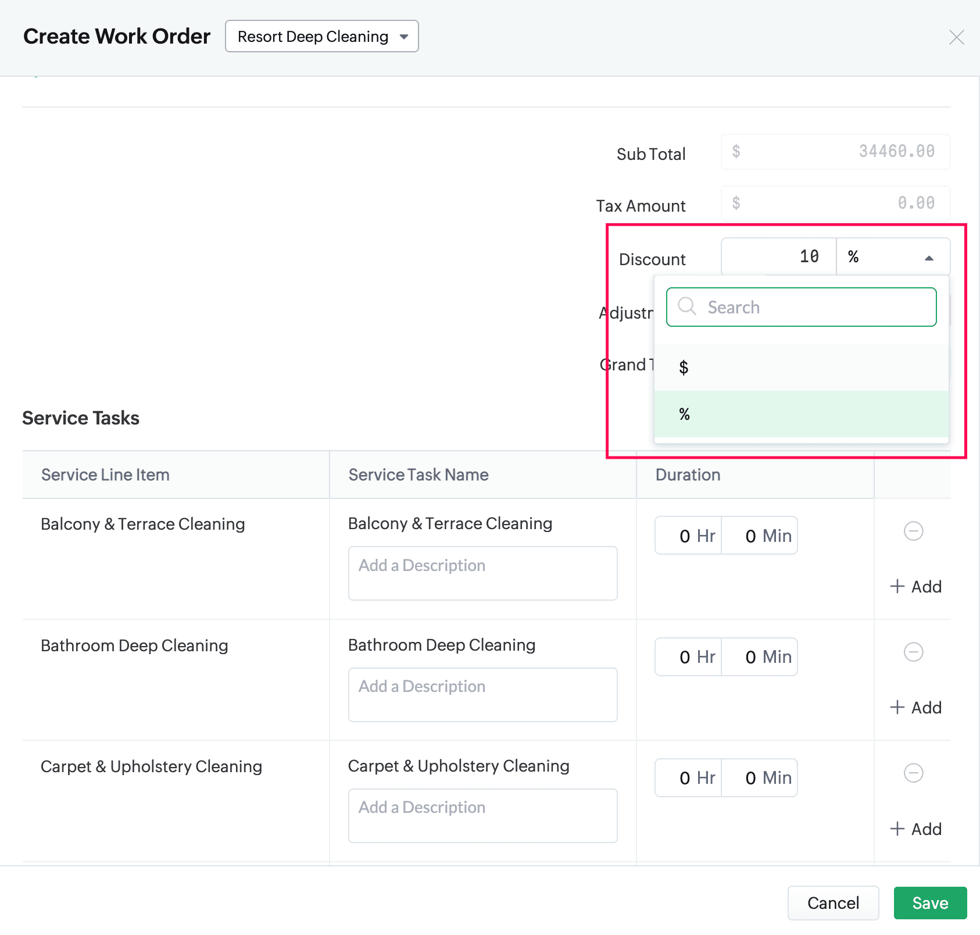Click the search magnifier icon in dropdown

coord(687,306)
